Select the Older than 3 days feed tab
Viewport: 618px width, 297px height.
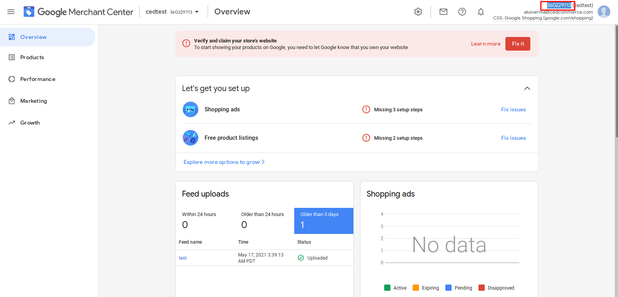coord(324,221)
